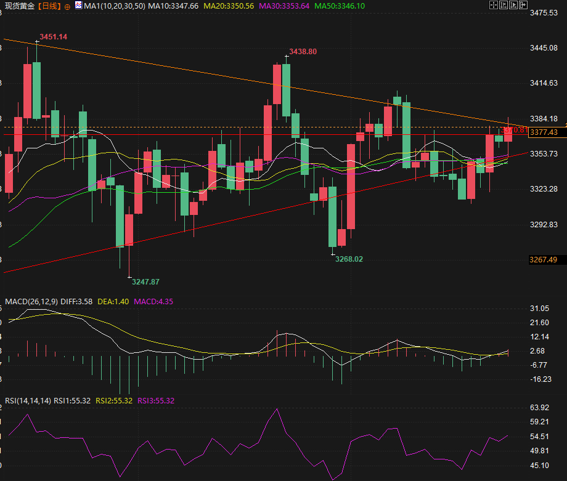567x481 pixels.
Task: Click the 3370.81 red line price label
Action: point(515,130)
